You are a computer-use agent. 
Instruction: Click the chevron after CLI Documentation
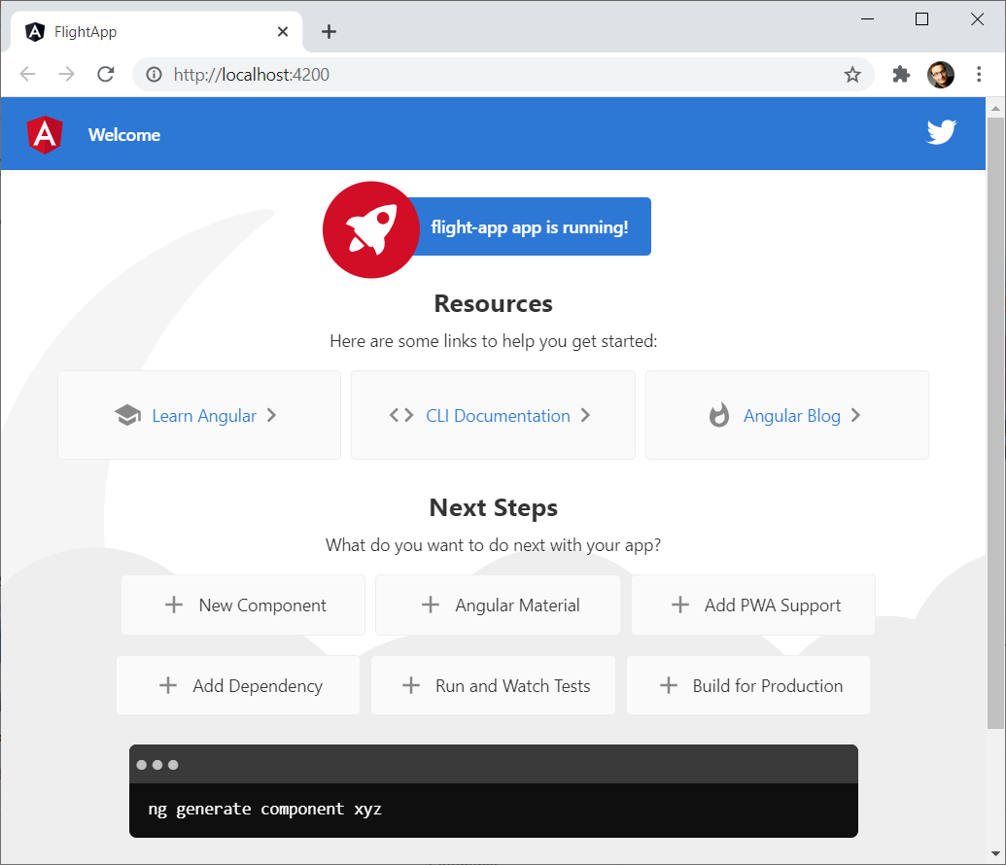pyautogui.click(x=585, y=415)
